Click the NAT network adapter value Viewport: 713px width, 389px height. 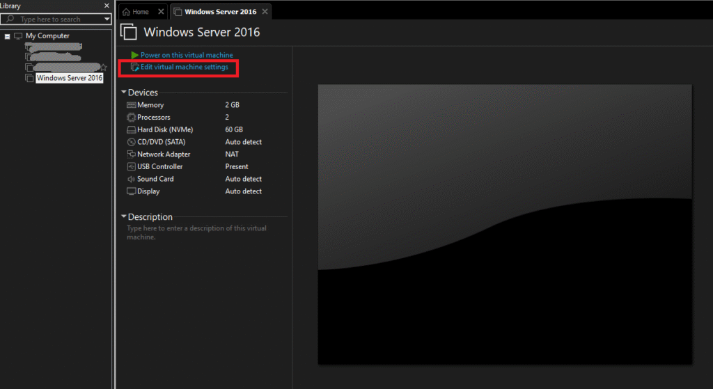coord(232,154)
